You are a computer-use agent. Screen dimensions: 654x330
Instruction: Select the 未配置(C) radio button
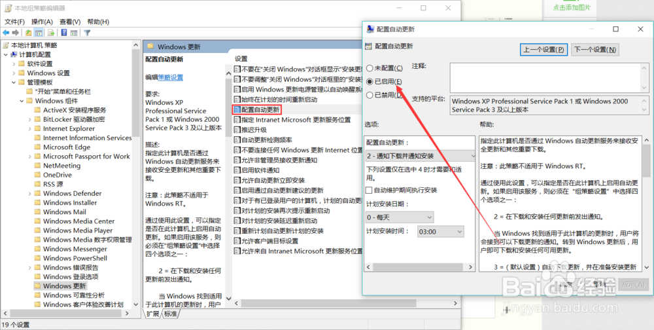point(369,68)
